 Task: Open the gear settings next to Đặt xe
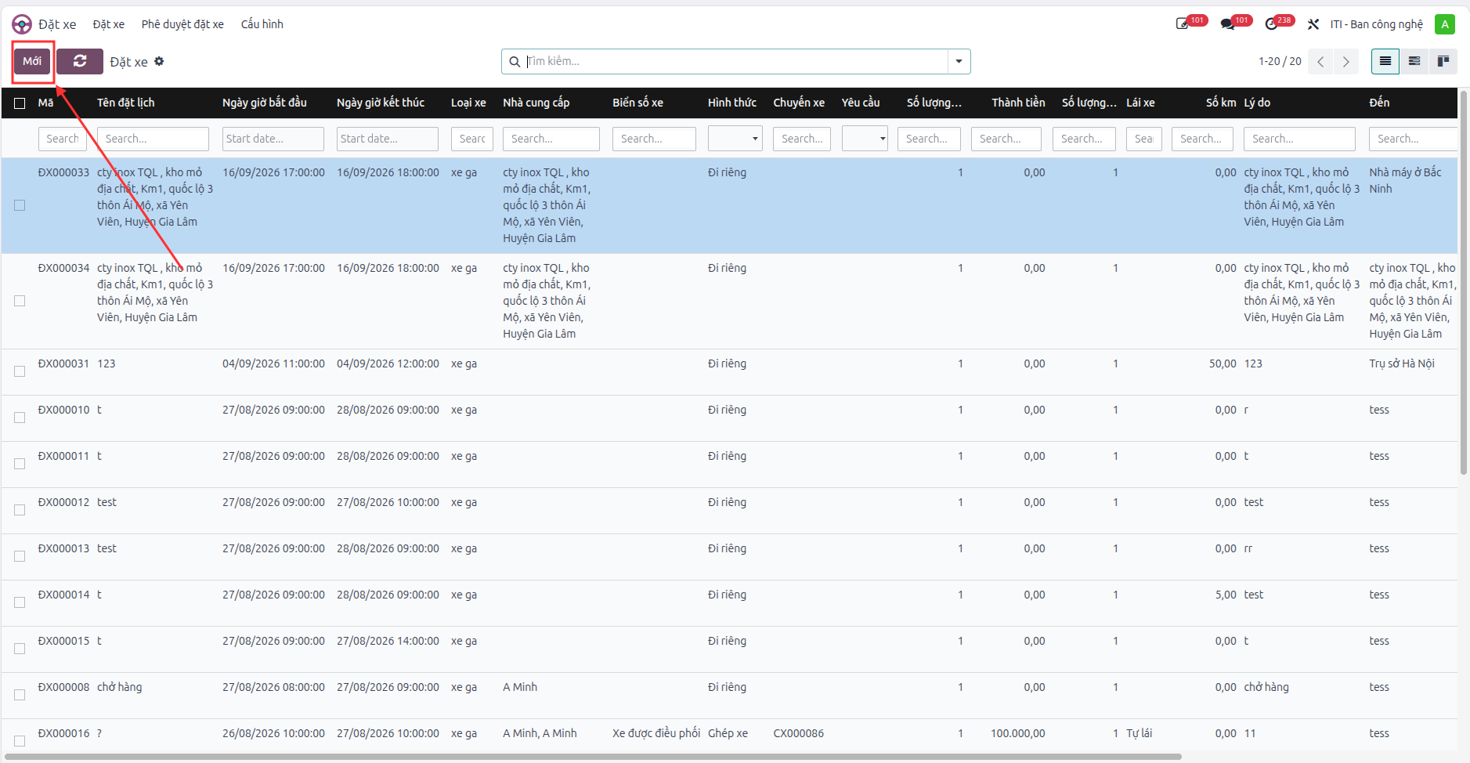click(x=159, y=61)
